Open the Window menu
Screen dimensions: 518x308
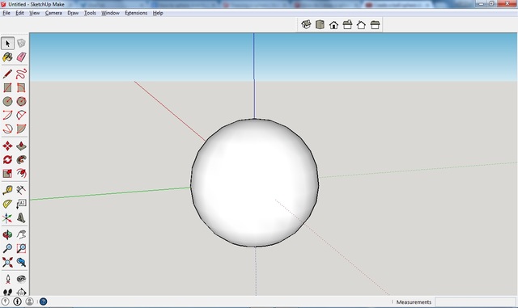pos(110,13)
